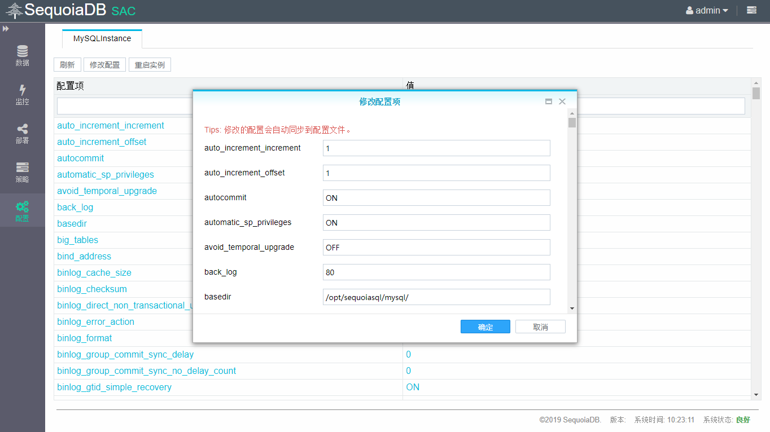Maximize the 修改配置项 dialog

[548, 102]
